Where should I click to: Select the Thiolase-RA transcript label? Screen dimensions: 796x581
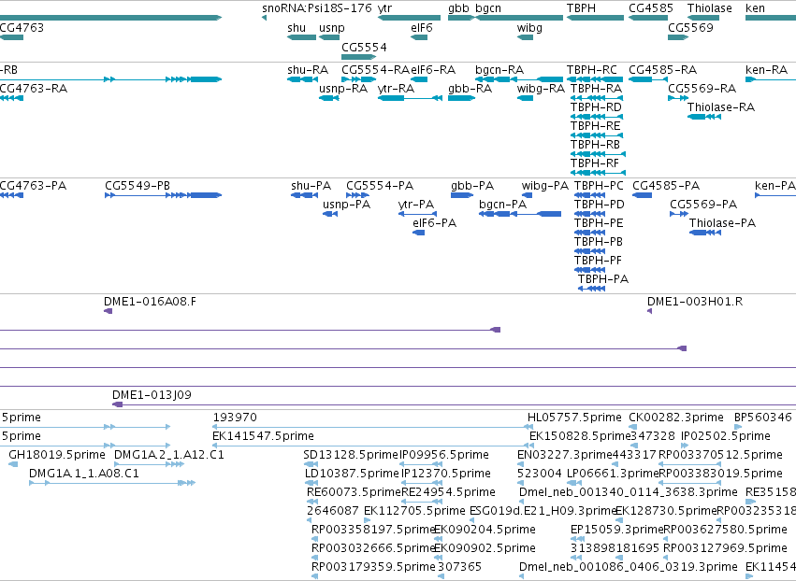tap(721, 107)
